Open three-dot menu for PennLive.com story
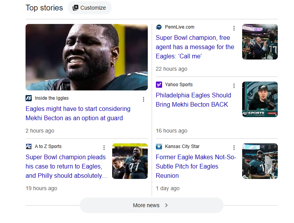The image size is (294, 223). 234,28
